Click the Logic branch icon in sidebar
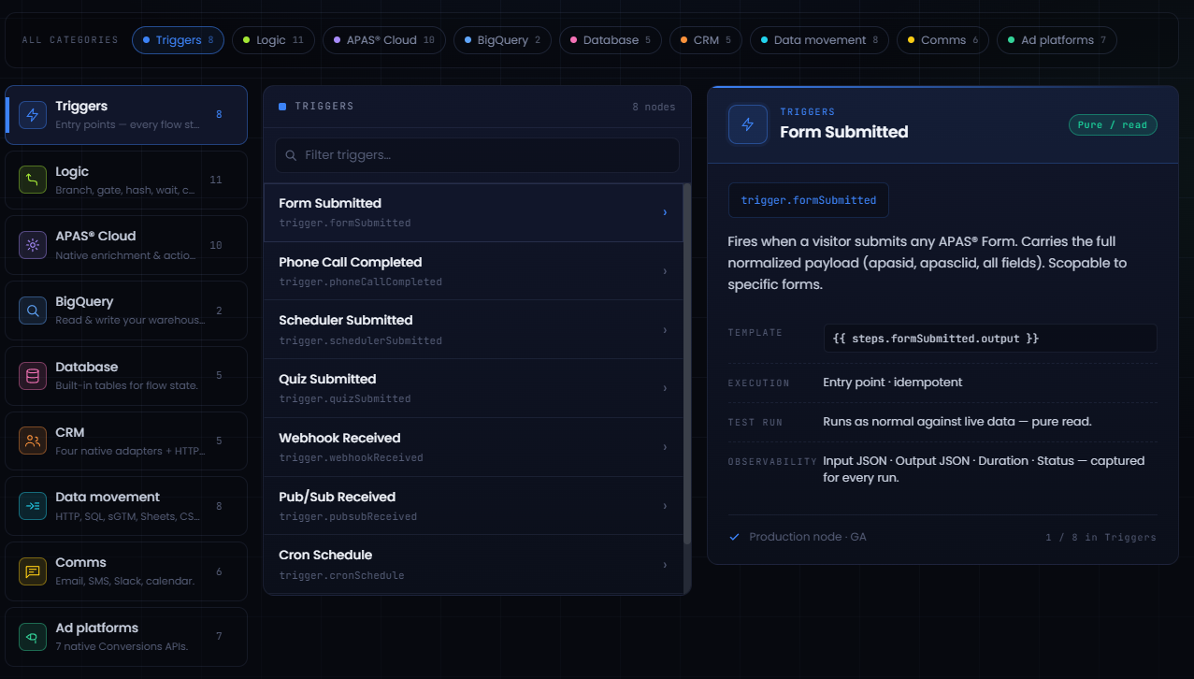This screenshot has width=1194, height=679. (x=33, y=181)
